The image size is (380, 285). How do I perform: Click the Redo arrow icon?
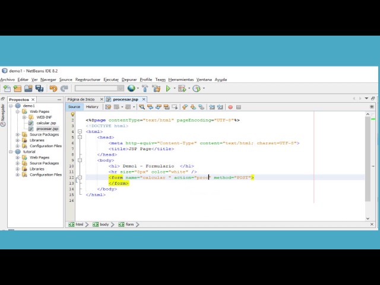coord(64,88)
